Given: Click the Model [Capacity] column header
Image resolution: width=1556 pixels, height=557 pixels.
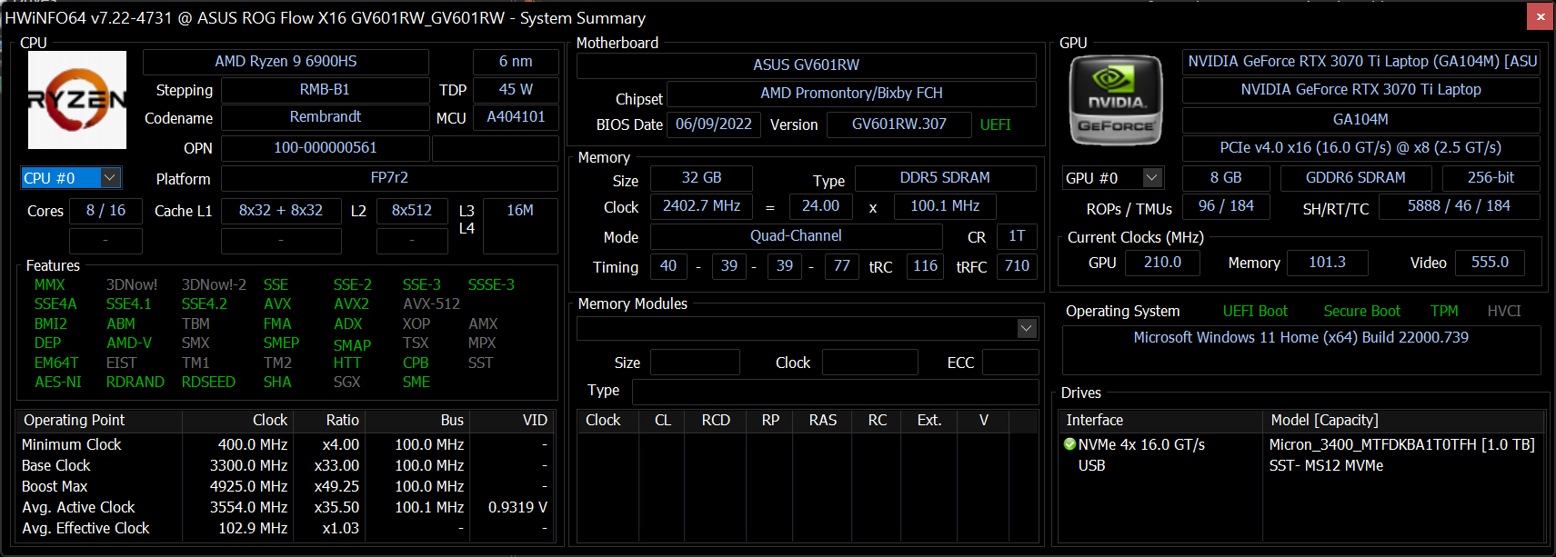Looking at the screenshot, I should click(x=1403, y=420).
